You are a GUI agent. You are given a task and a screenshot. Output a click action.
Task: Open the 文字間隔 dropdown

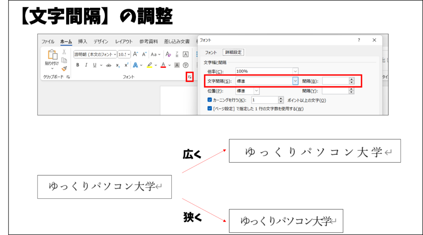click(x=295, y=81)
